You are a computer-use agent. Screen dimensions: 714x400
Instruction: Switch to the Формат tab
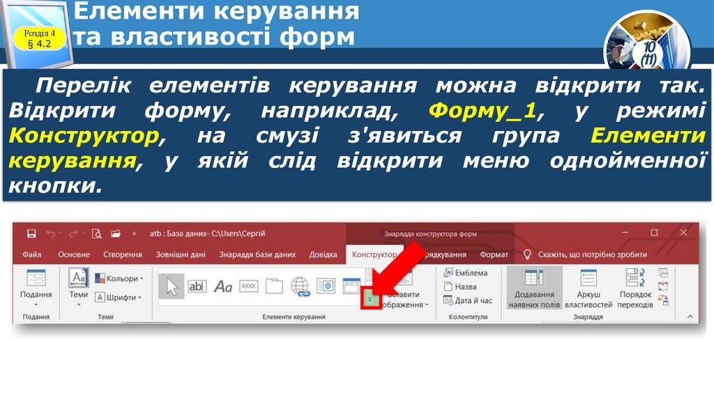494,254
